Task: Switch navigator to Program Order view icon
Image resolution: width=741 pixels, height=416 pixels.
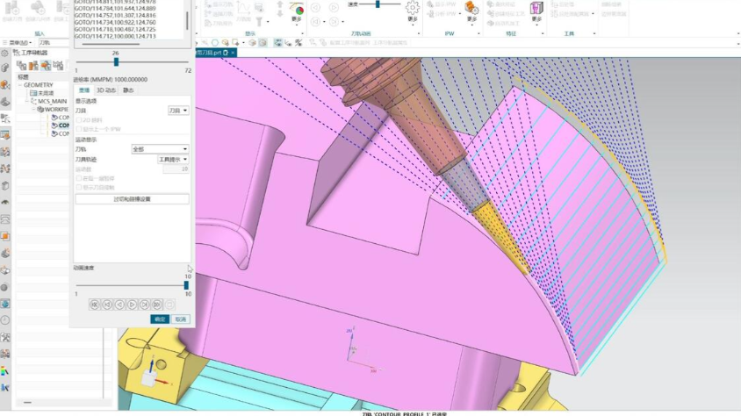Action: pyautogui.click(x=21, y=65)
